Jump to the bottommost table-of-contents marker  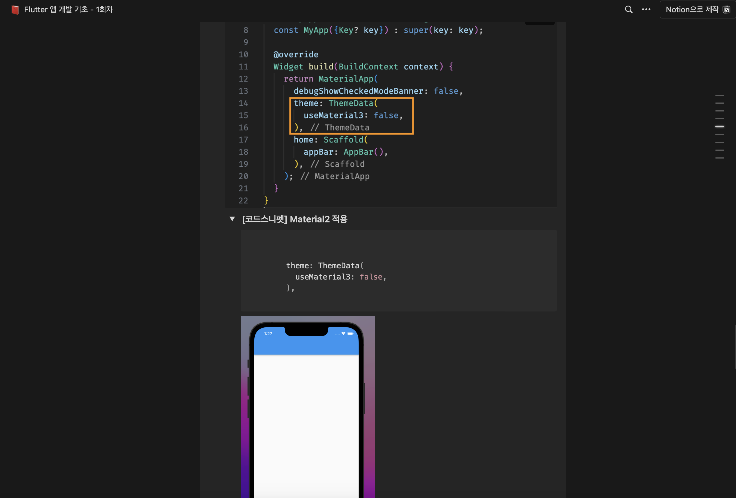pos(719,158)
